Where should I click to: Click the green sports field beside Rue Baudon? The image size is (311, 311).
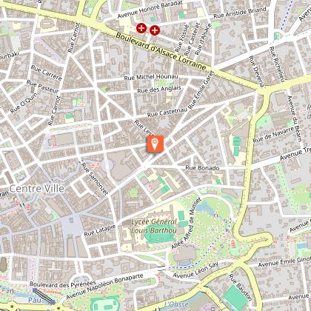(x=236, y=298)
